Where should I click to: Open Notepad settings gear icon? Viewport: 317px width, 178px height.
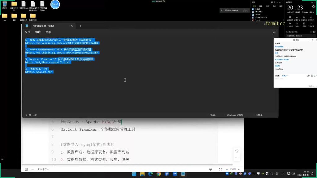(274, 32)
